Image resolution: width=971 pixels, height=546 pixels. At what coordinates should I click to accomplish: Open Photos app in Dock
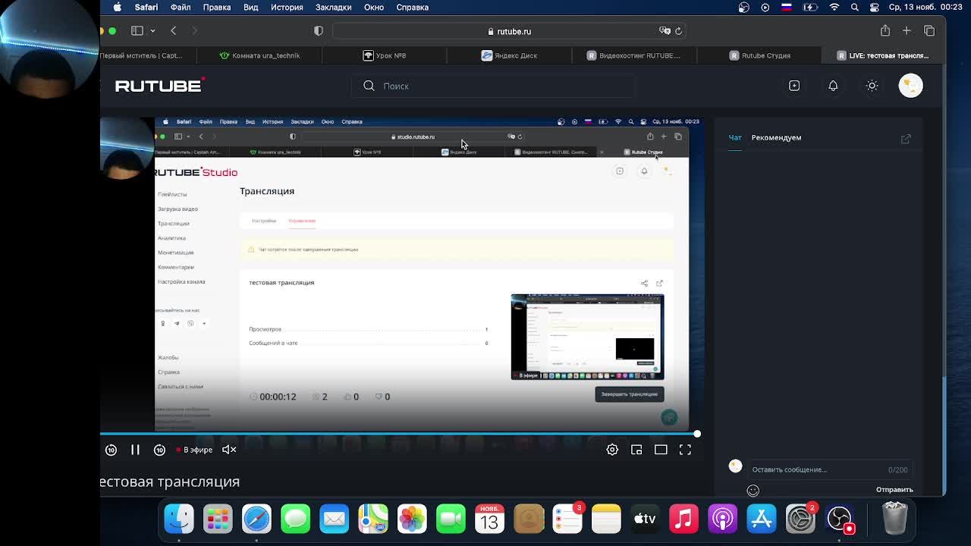pyautogui.click(x=412, y=519)
